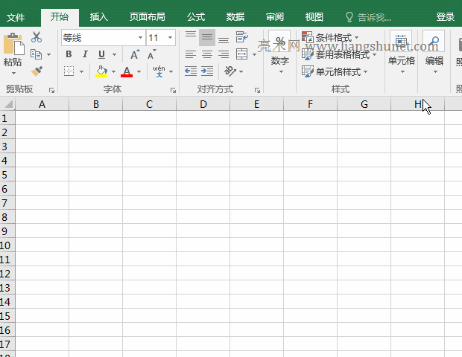Apply yellow fill color
462x357 pixels.
coord(101,71)
